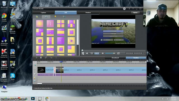Select the transitions panel icon

click(46, 17)
